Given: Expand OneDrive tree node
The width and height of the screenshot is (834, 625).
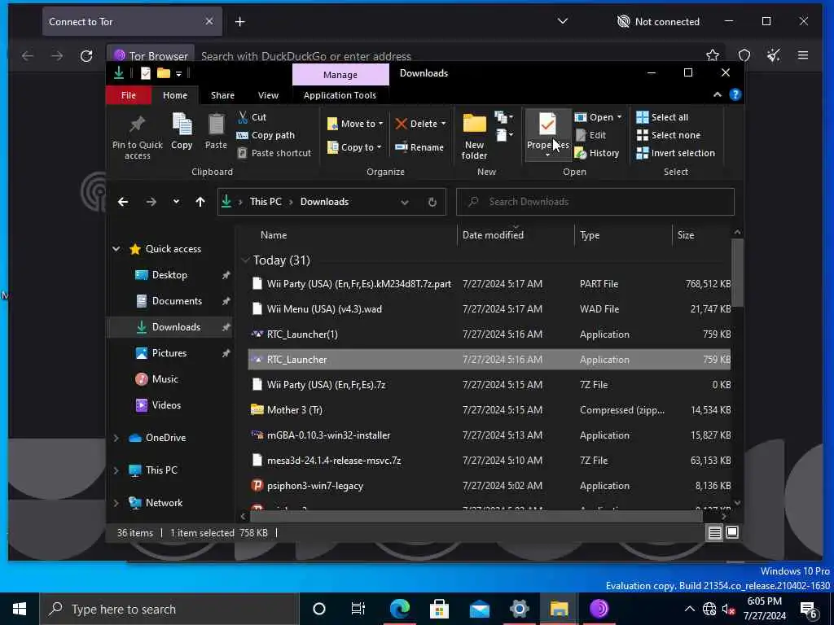Looking at the screenshot, I should click(116, 438).
